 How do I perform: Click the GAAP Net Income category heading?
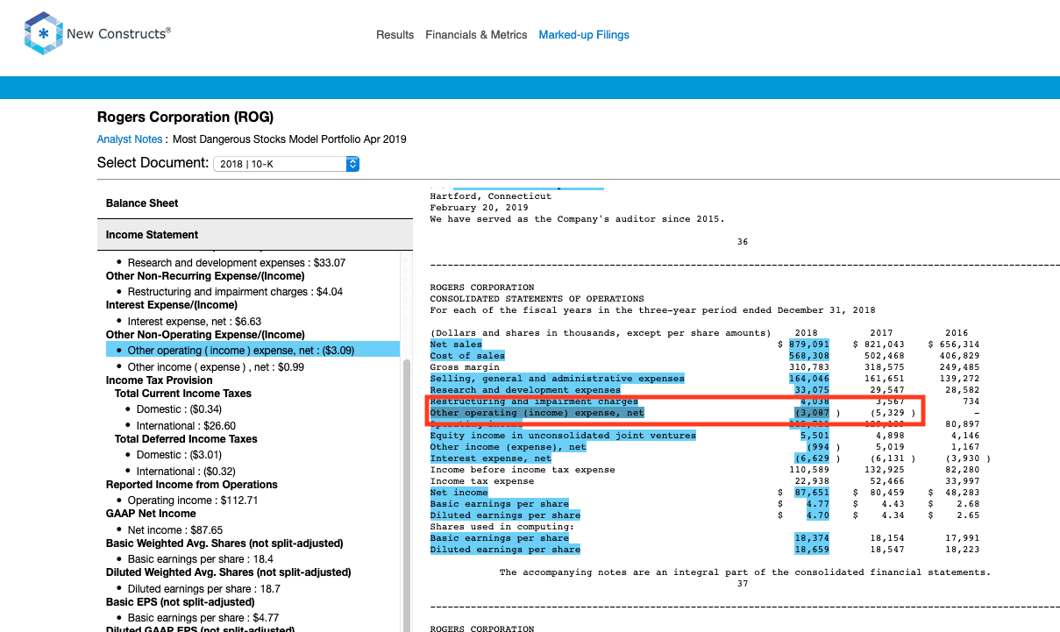coord(151,514)
